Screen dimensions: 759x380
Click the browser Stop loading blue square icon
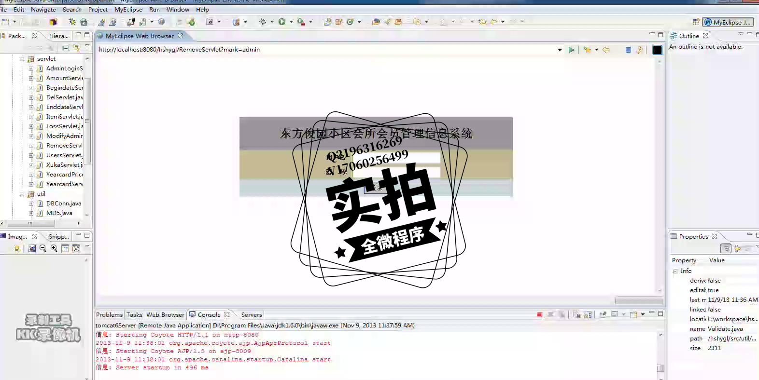(x=628, y=50)
